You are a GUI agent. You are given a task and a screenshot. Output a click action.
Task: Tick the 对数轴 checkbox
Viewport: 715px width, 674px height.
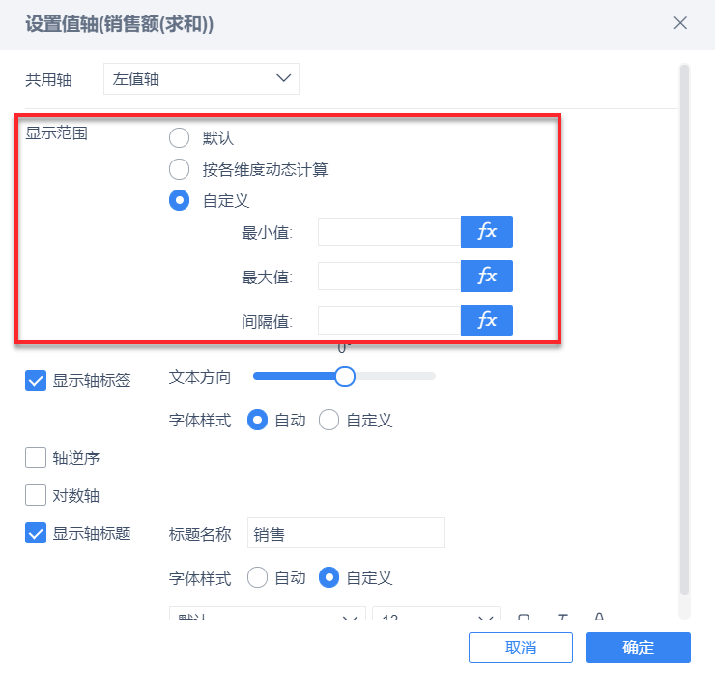pos(36,496)
